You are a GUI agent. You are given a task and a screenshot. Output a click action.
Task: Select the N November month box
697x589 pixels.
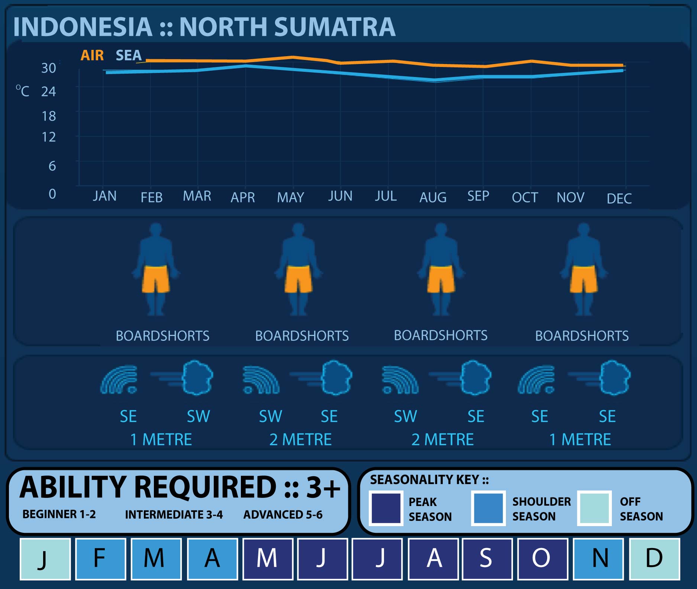coord(598,559)
